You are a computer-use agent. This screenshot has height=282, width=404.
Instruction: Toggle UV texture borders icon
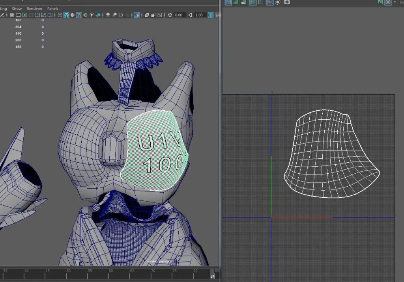253,2
